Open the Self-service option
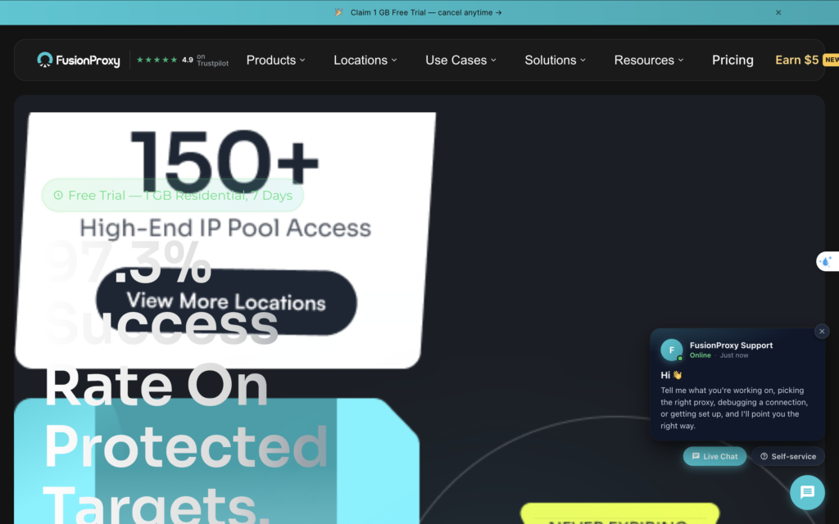 (x=787, y=456)
